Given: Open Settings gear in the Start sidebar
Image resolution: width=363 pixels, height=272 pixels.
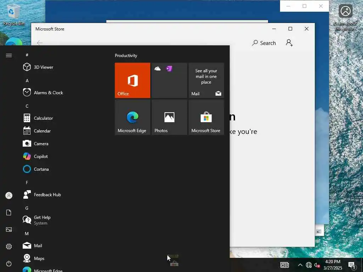Looking at the screenshot, I should (x=9, y=246).
